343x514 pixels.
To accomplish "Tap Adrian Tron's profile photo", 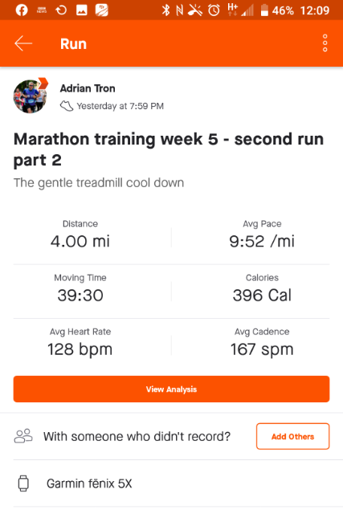I will click(x=31, y=96).
